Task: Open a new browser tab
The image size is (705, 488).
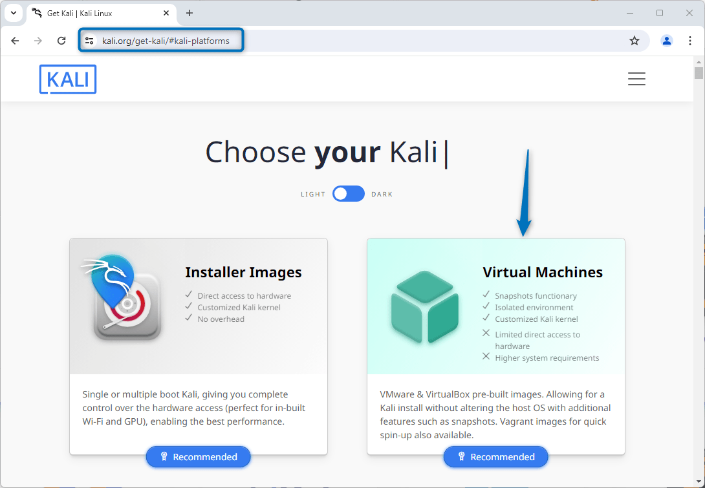Action: click(188, 12)
